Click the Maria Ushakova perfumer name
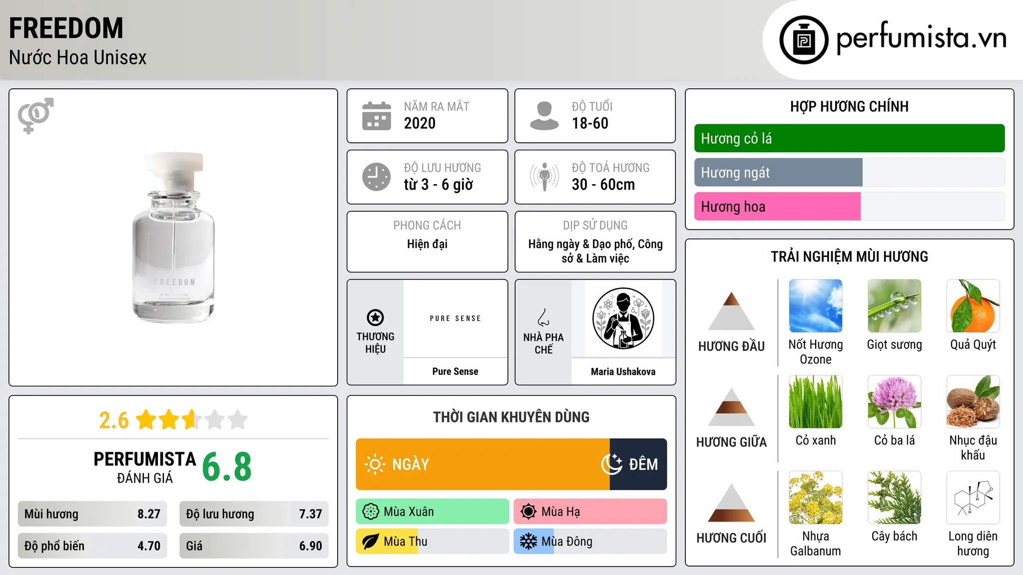1023x575 pixels. click(623, 371)
